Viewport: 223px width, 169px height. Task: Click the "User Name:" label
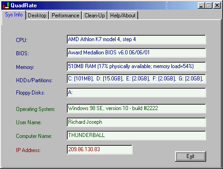pyautogui.click(x=29, y=122)
